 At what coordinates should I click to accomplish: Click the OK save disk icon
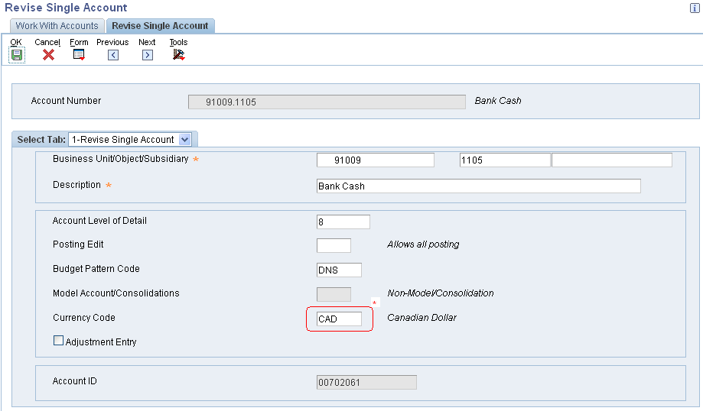tap(17, 55)
